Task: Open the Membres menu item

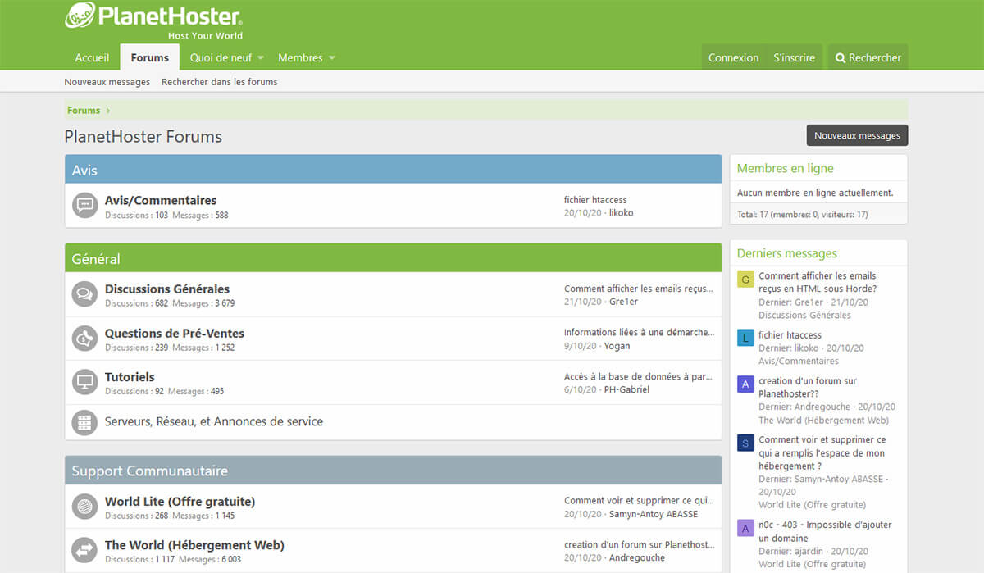Action: tap(300, 57)
